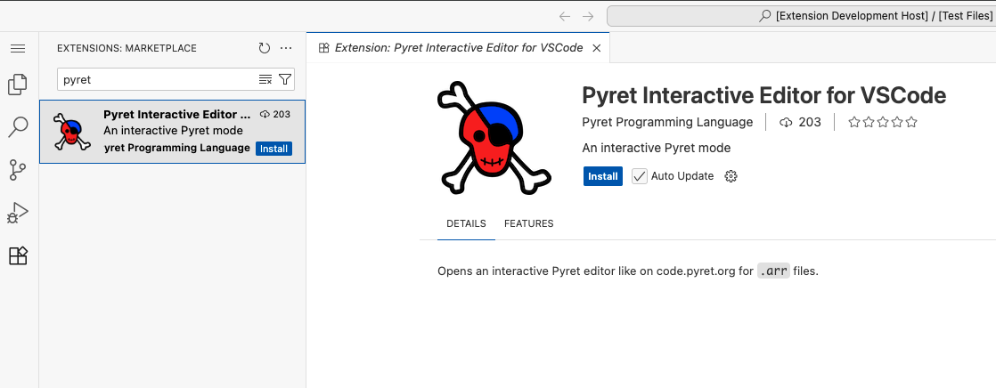Screen dimensions: 996x388
Task: Install the extension from the details page
Action: point(603,176)
